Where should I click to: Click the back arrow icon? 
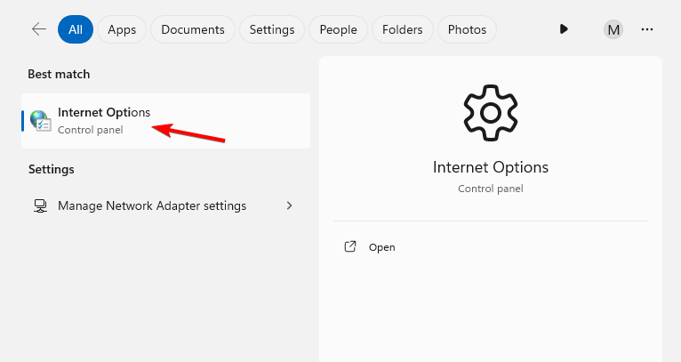pyautogui.click(x=38, y=29)
